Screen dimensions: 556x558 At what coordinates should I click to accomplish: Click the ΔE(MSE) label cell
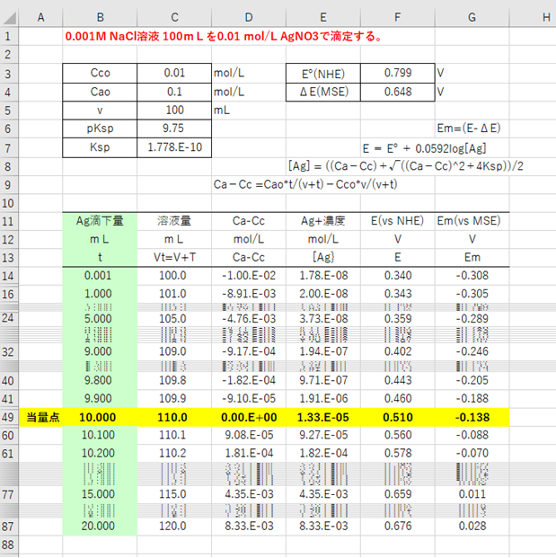point(323,92)
